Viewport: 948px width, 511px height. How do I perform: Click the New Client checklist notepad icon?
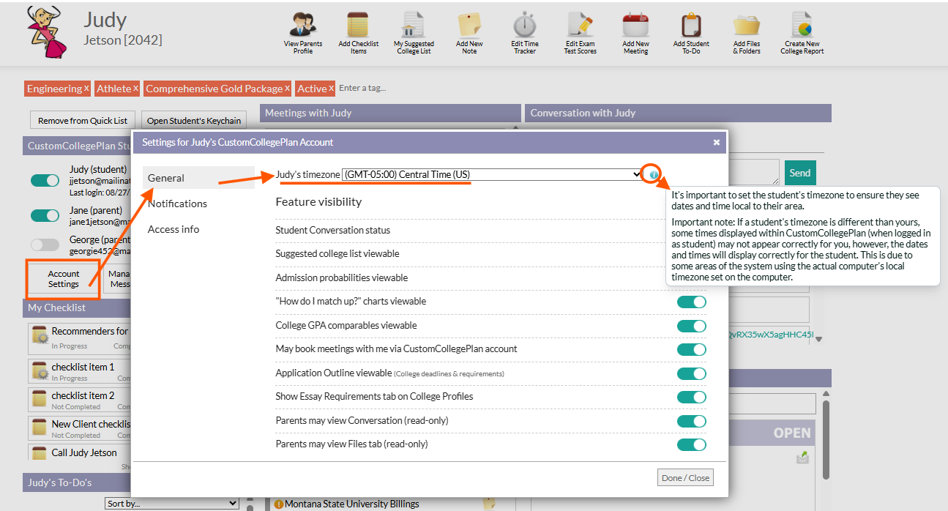click(40, 428)
